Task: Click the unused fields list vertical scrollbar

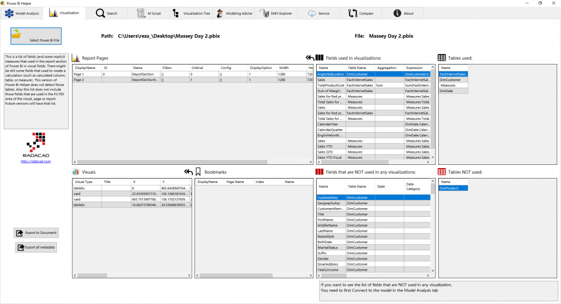Action: pos(433,230)
